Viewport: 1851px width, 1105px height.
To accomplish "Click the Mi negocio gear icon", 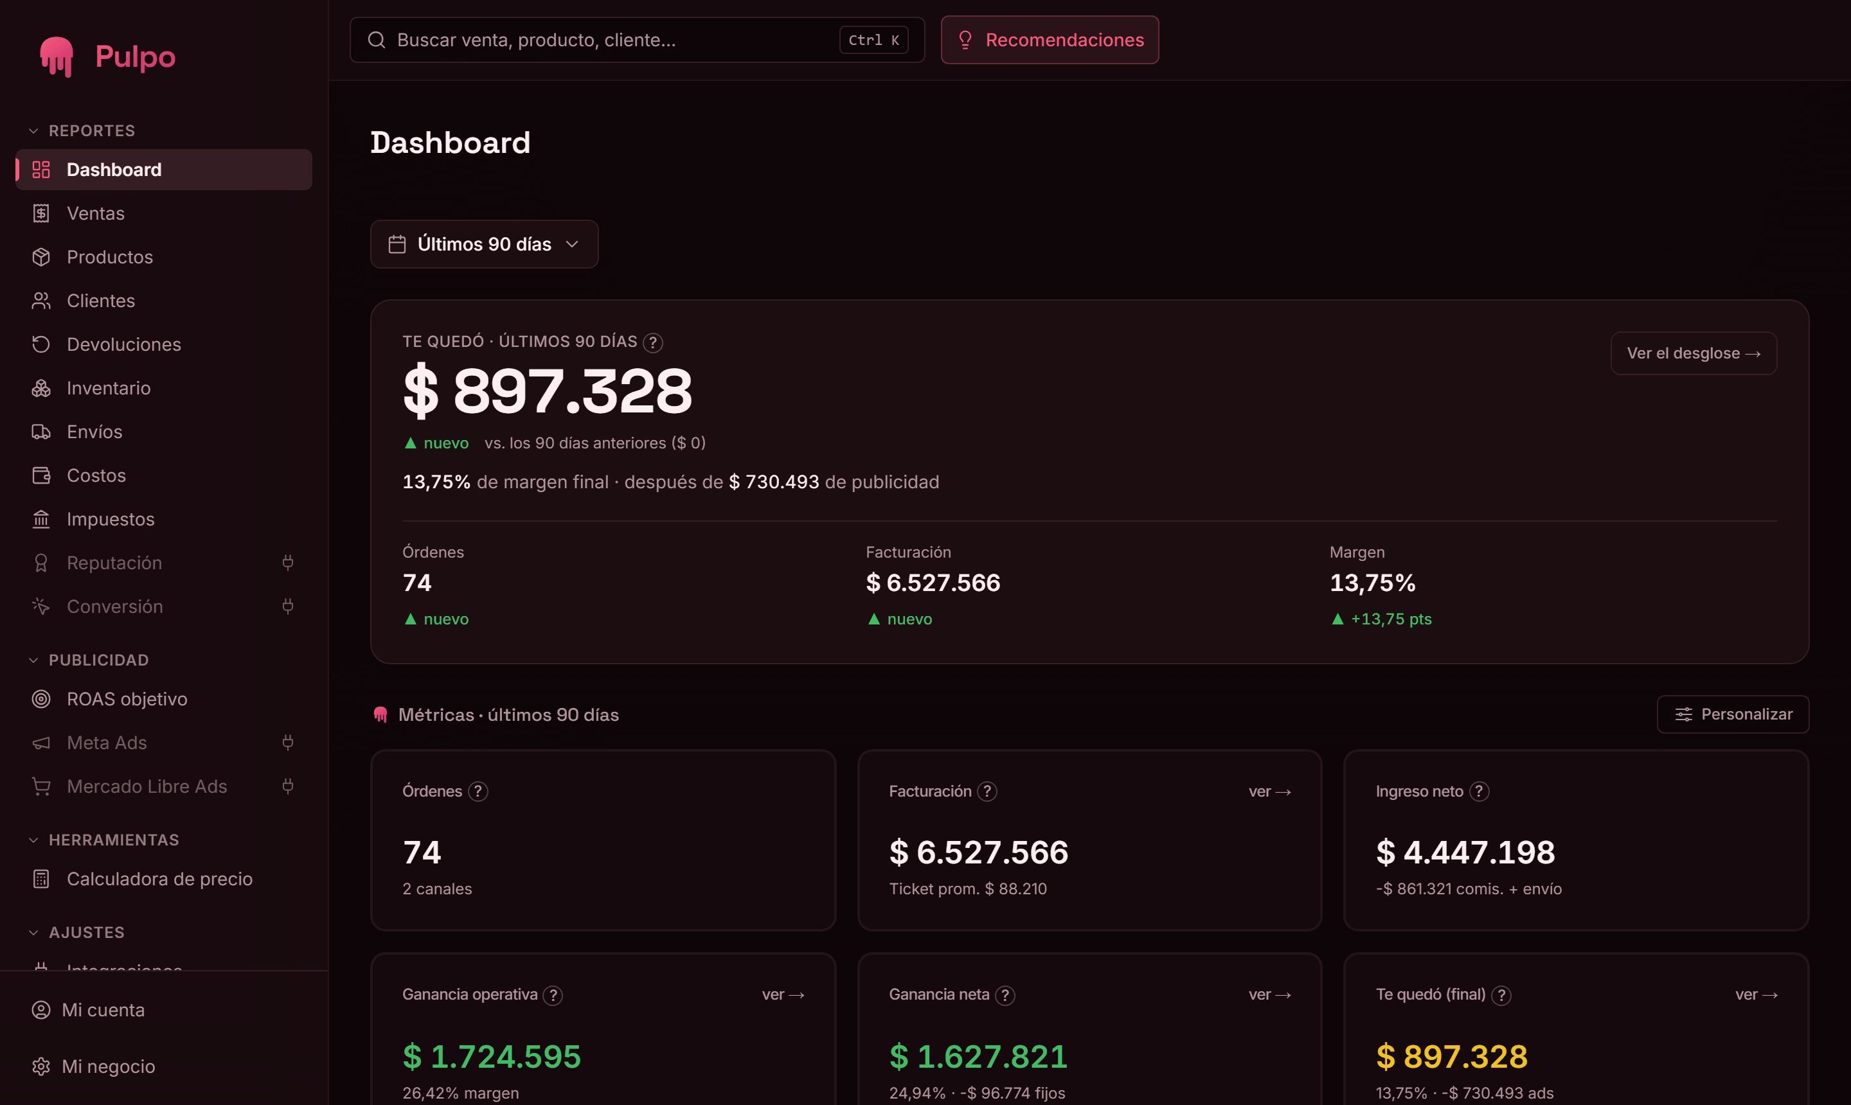I will 41,1066.
